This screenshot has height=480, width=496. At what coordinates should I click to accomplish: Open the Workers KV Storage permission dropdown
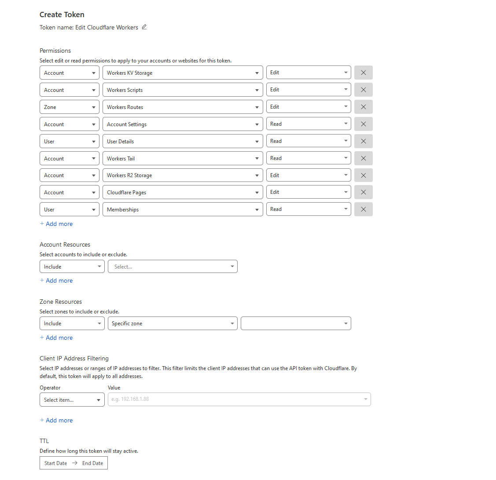click(x=183, y=73)
